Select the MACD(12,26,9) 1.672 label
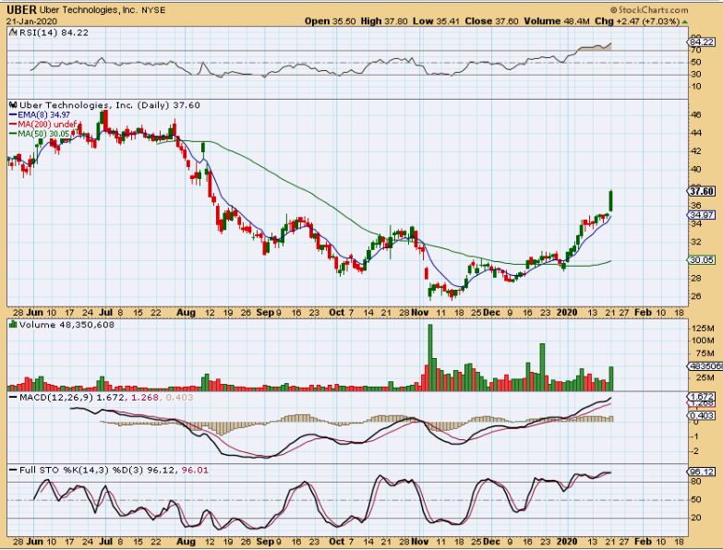This screenshot has height=550, width=723. point(72,397)
